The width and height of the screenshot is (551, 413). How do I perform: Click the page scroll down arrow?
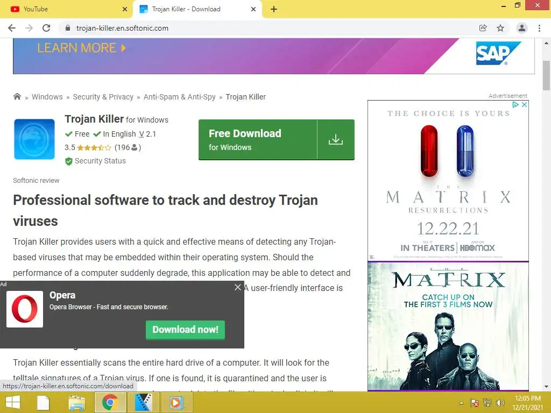[546, 387]
